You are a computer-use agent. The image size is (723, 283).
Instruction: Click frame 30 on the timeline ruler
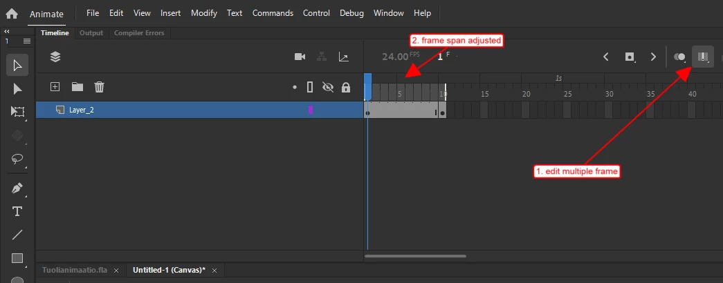(x=609, y=94)
